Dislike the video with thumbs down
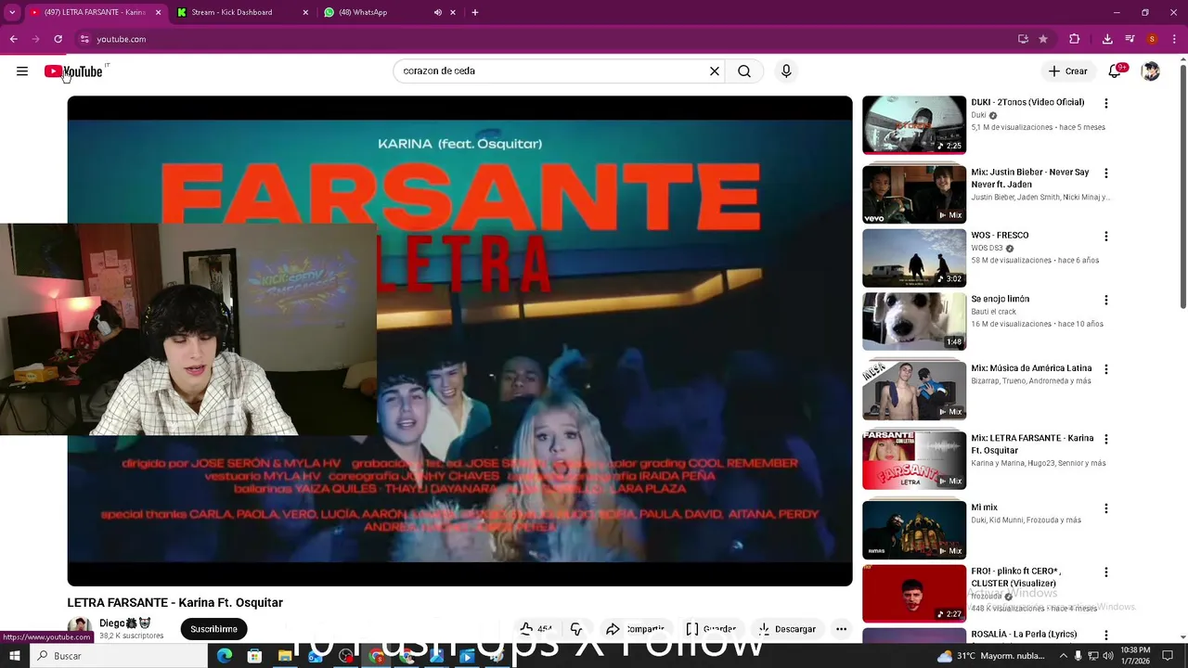The width and height of the screenshot is (1188, 668). point(575,629)
